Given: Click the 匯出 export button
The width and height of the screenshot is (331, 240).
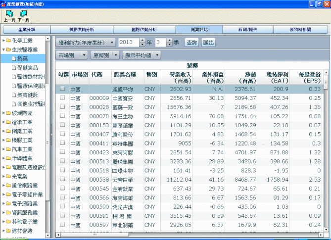Looking at the screenshot, I should 208,43.
